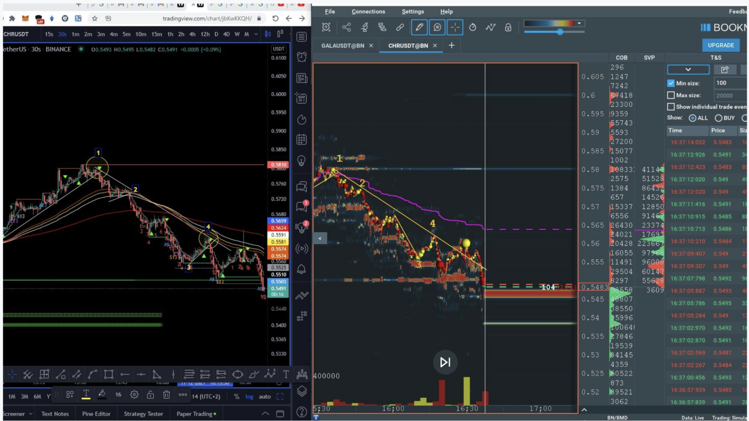Collapse Bookmap chart left arrow
This screenshot has height=421, width=749.
pos(320,238)
